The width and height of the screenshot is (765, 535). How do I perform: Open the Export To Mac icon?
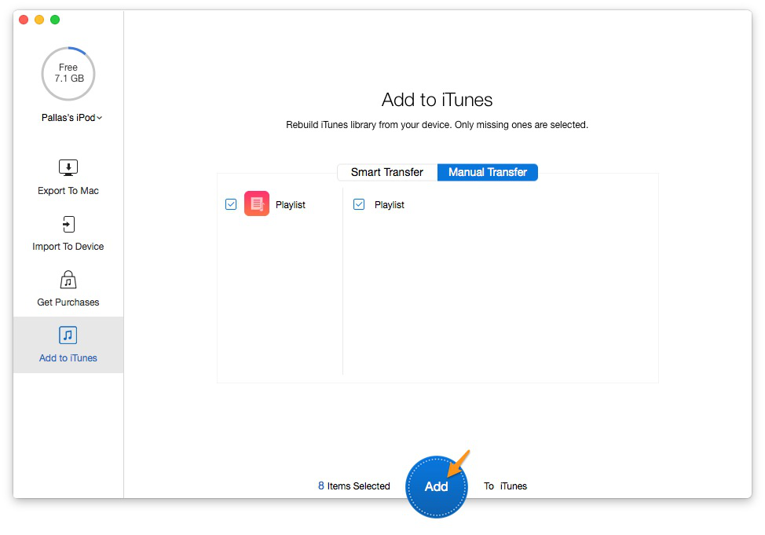point(68,167)
